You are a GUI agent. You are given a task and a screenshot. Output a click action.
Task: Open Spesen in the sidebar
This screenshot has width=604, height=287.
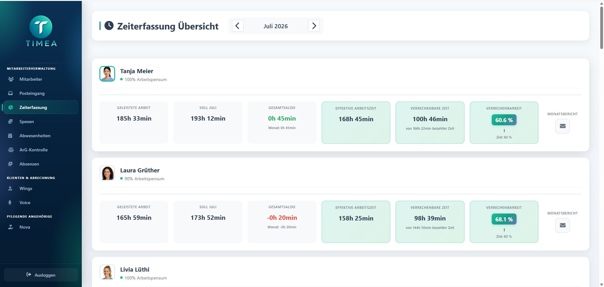[41, 122]
